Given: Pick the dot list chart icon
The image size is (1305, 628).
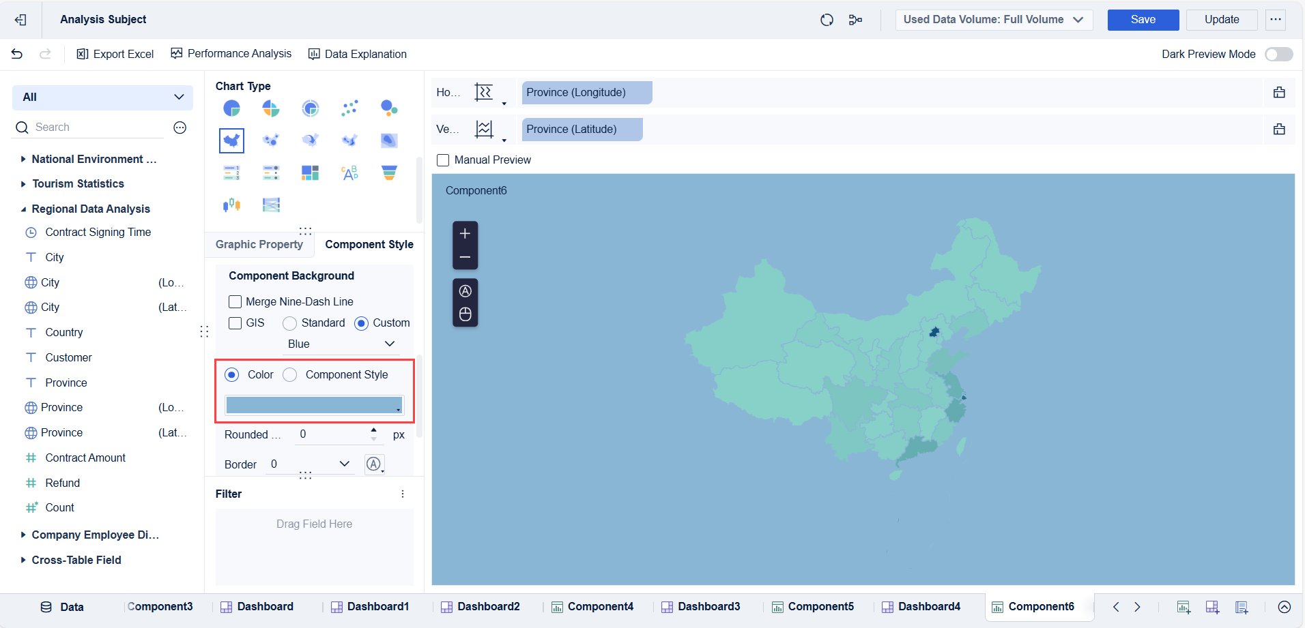Looking at the screenshot, I should click(x=271, y=173).
